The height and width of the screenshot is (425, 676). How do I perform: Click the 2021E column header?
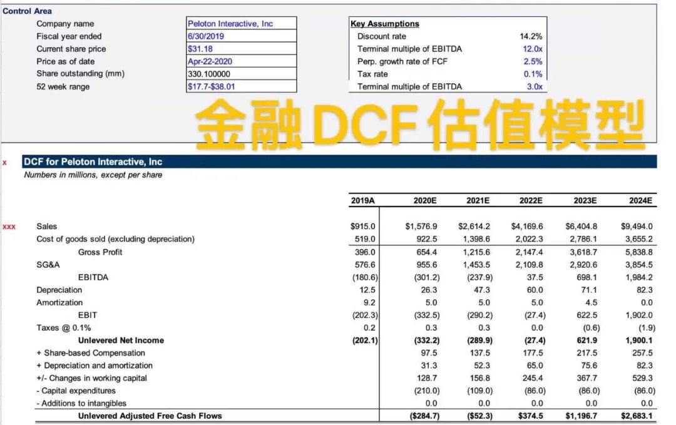pos(478,200)
